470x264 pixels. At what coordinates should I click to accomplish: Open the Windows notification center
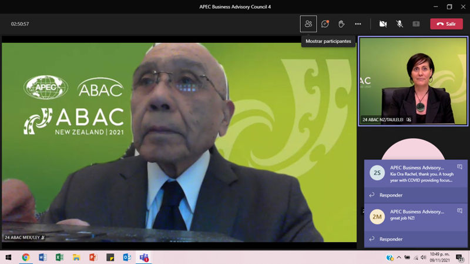pos(460,258)
